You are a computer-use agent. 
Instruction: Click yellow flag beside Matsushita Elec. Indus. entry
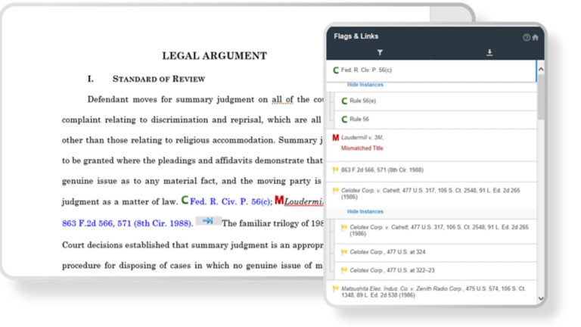[336, 288]
